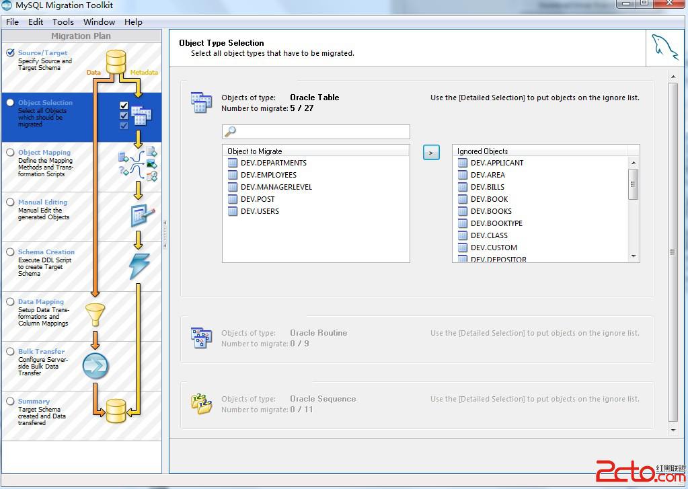The image size is (688, 489).
Task: Move selected object to ignored list button
Action: pos(431,152)
